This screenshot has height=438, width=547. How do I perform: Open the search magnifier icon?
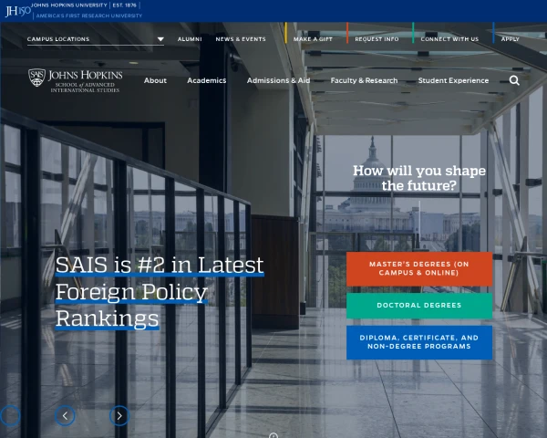point(514,80)
